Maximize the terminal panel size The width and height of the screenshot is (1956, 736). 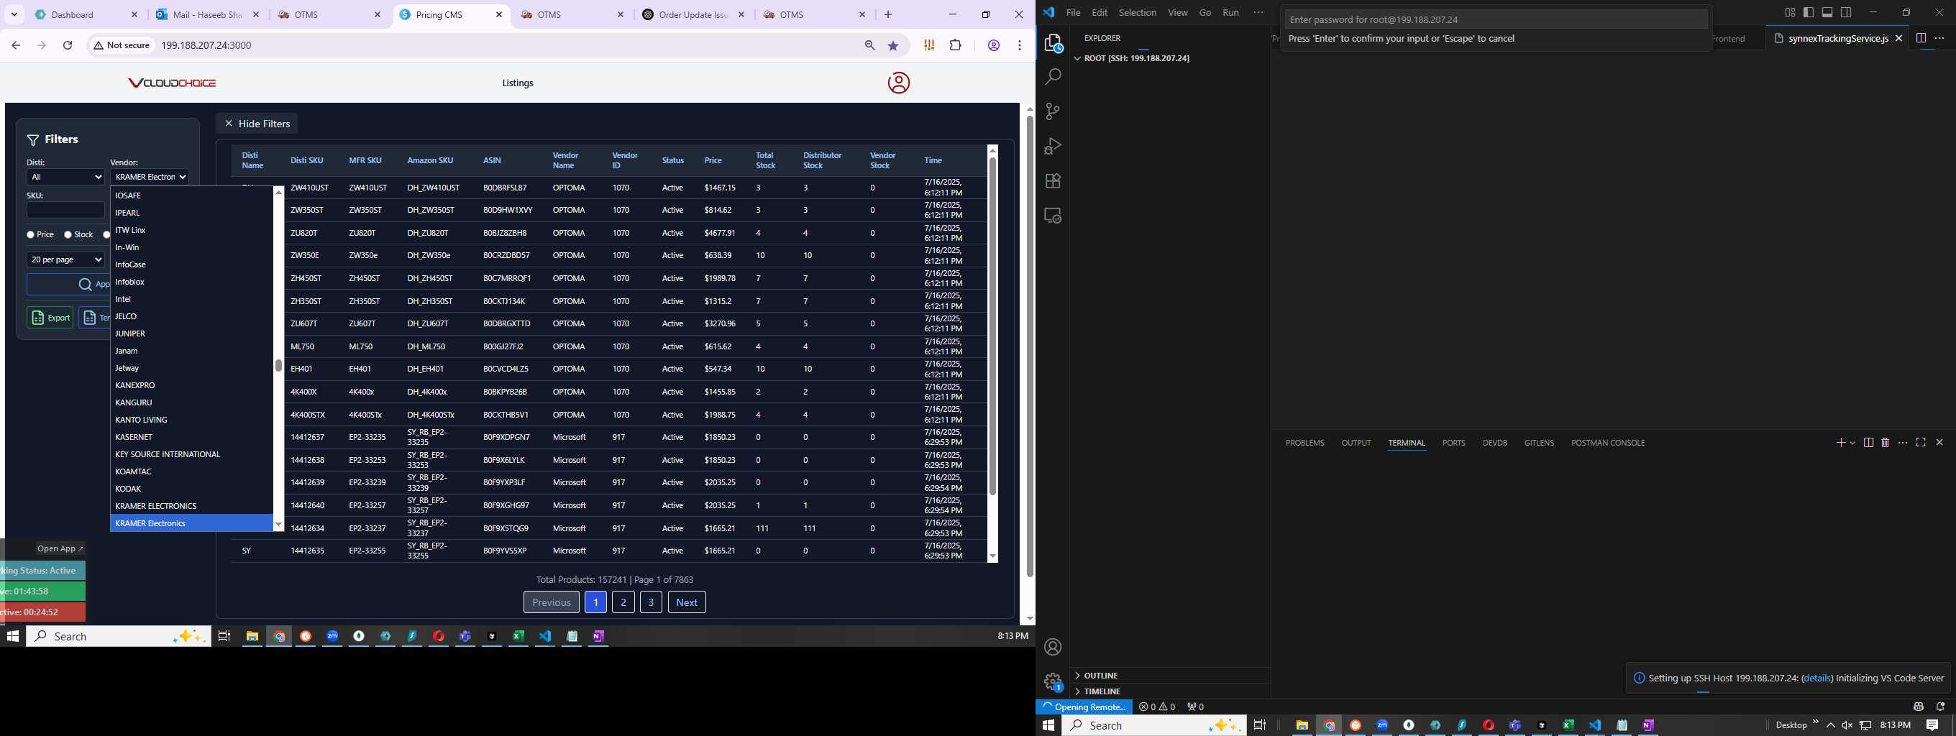[x=1920, y=442]
